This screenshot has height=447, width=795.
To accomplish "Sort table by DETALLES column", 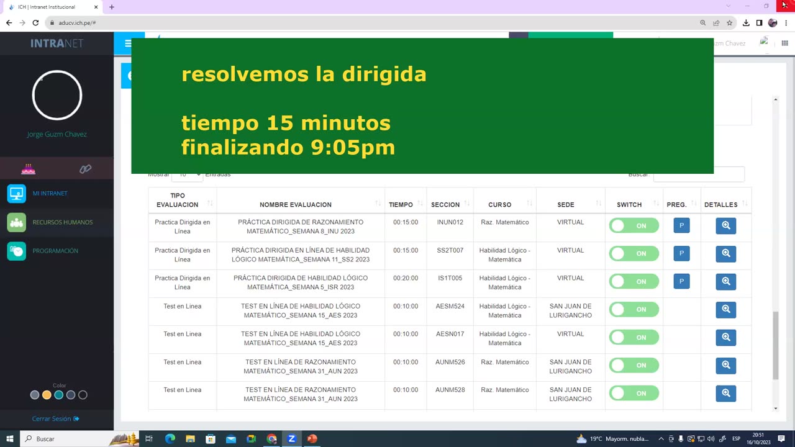I will click(x=725, y=201).
